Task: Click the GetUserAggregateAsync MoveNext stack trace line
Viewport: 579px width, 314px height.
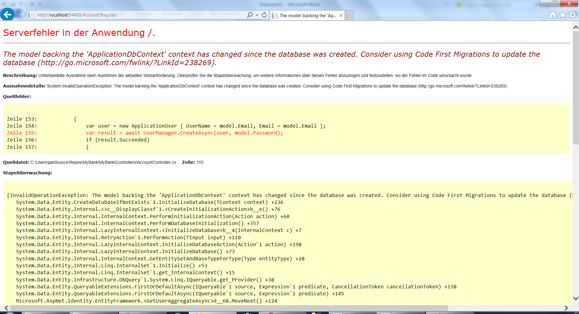Action: pyautogui.click(x=147, y=301)
